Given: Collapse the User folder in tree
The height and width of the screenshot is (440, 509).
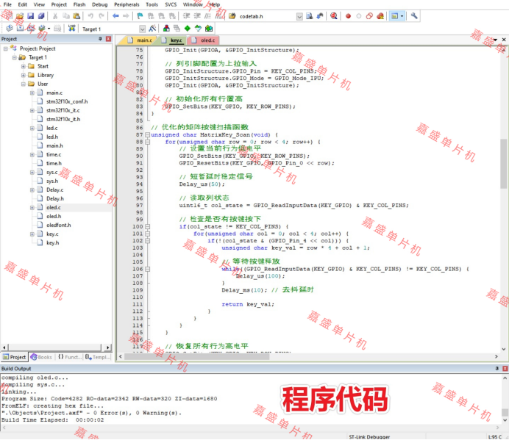Looking at the screenshot, I should [23, 84].
